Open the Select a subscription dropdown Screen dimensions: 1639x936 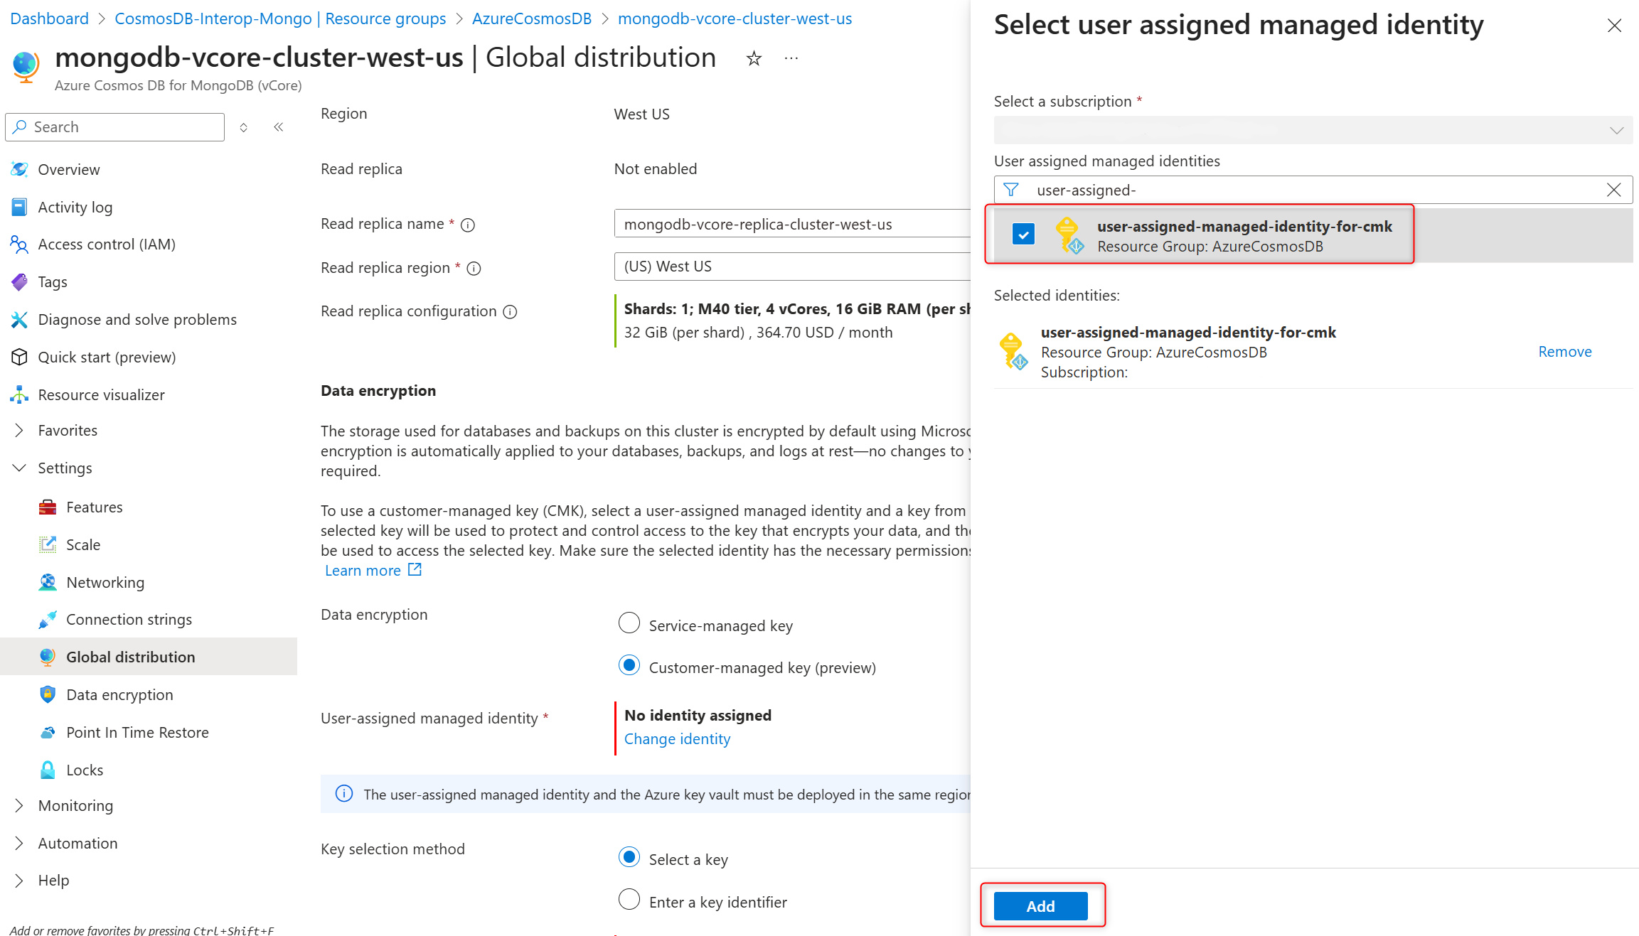pos(1313,130)
